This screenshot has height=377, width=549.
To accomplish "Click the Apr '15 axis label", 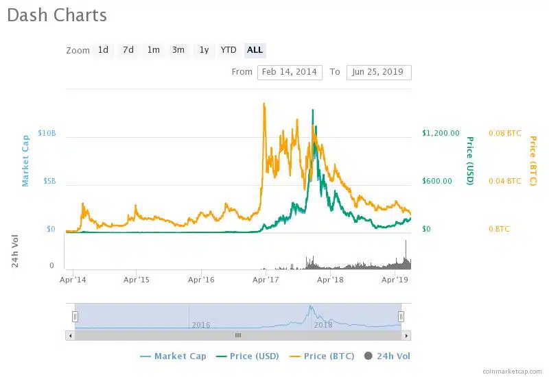I will coord(137,280).
